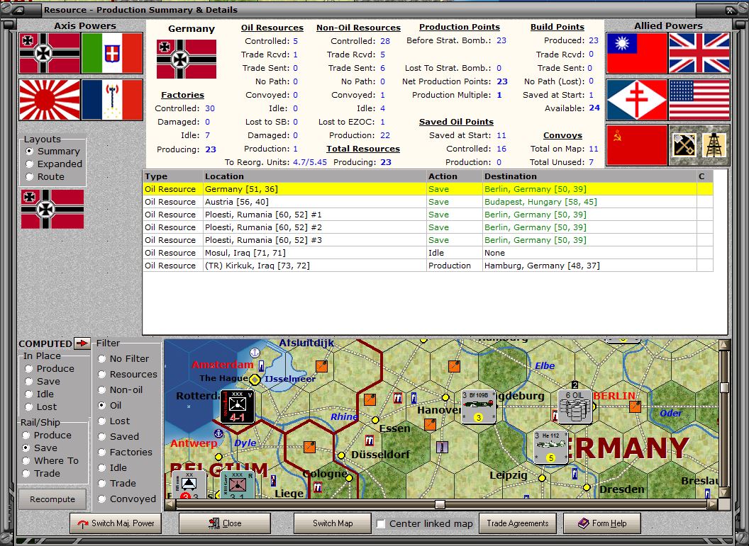Open Form Help
Screen dimensions: 749x546
[602, 523]
